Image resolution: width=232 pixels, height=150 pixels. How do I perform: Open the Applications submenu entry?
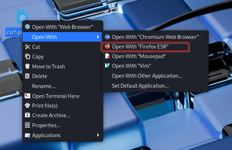point(63,135)
